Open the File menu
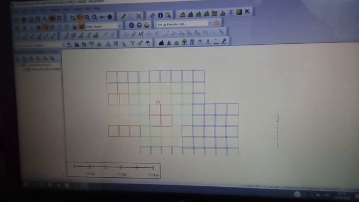 (17, 11)
